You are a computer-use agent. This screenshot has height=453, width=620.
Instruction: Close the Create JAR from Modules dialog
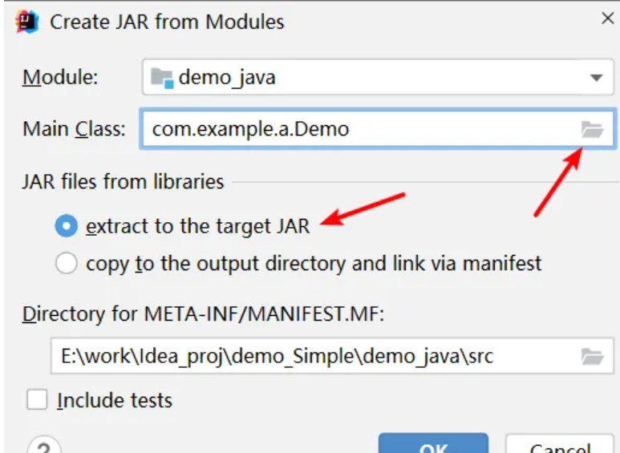608,18
